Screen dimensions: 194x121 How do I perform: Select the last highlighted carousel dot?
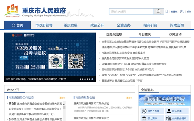click(x=92, y=79)
